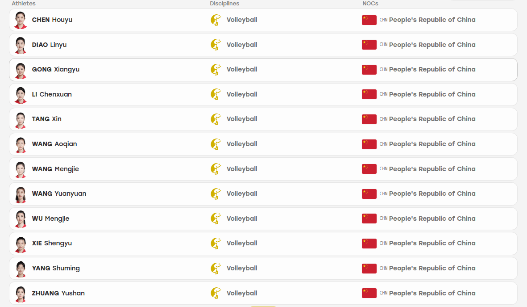Sort by the Athletes column header
The image size is (527, 307).
[24, 4]
